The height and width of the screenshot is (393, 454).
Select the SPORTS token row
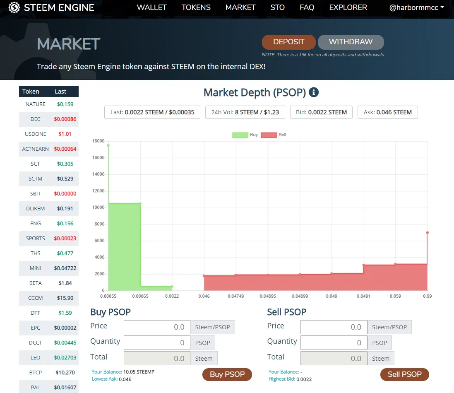(49, 239)
